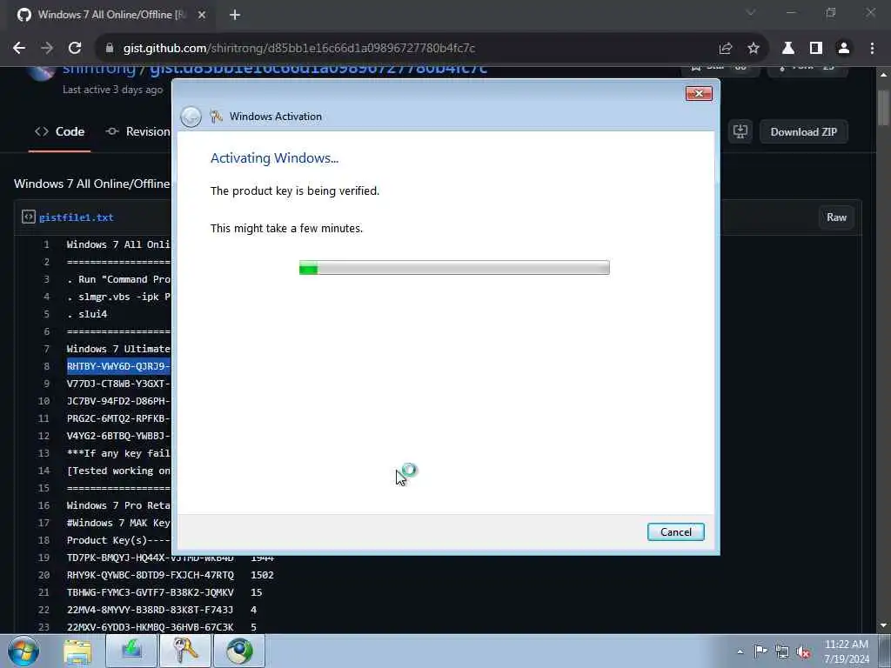Reload the gist page
891x668 pixels.
(75, 49)
